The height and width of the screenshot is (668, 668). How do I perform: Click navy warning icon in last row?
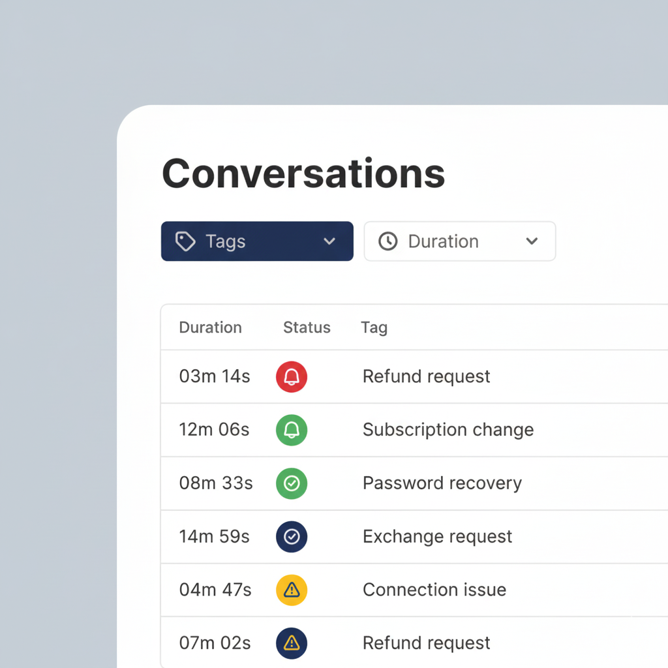point(292,643)
